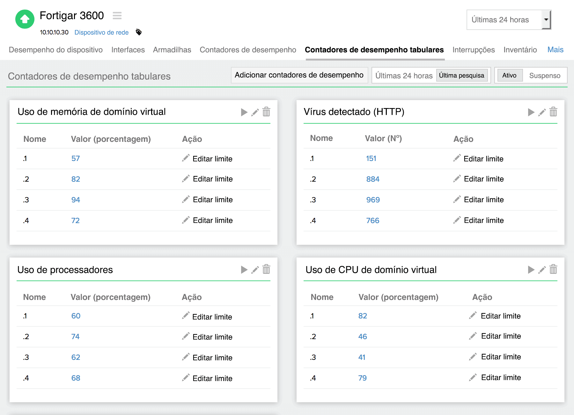Click Adicionar contadores de desempenho

pos(299,75)
